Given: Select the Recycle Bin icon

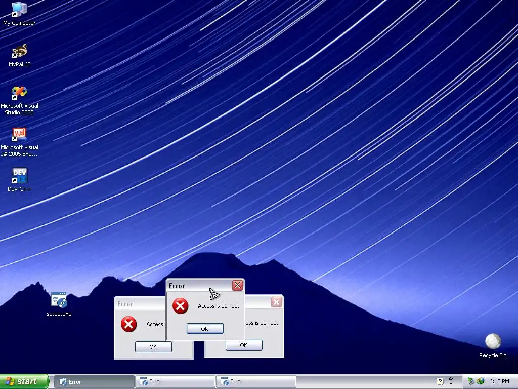Looking at the screenshot, I should click(493, 345).
